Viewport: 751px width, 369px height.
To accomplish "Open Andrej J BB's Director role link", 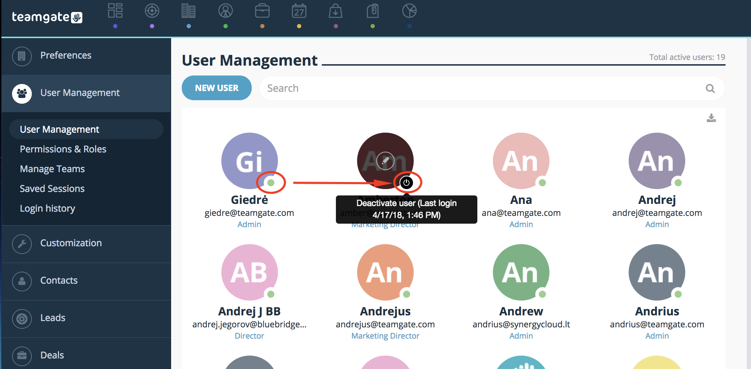I will pyautogui.click(x=249, y=336).
